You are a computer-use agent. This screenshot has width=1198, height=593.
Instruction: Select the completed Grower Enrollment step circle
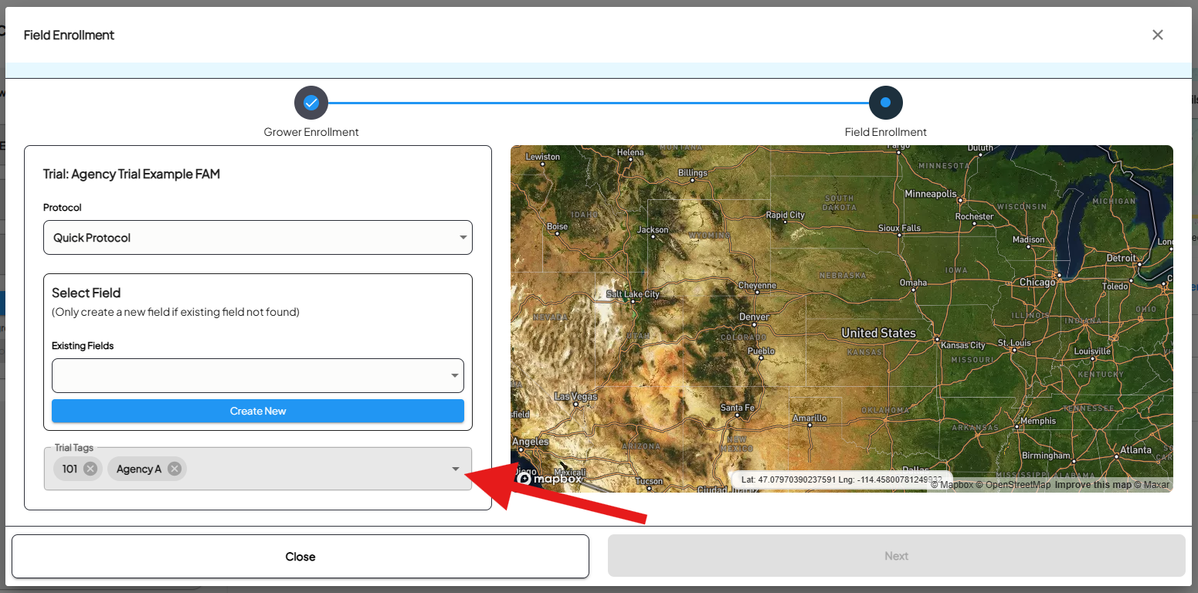311,103
